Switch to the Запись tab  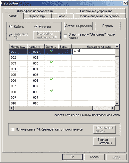(x=62, y=16)
